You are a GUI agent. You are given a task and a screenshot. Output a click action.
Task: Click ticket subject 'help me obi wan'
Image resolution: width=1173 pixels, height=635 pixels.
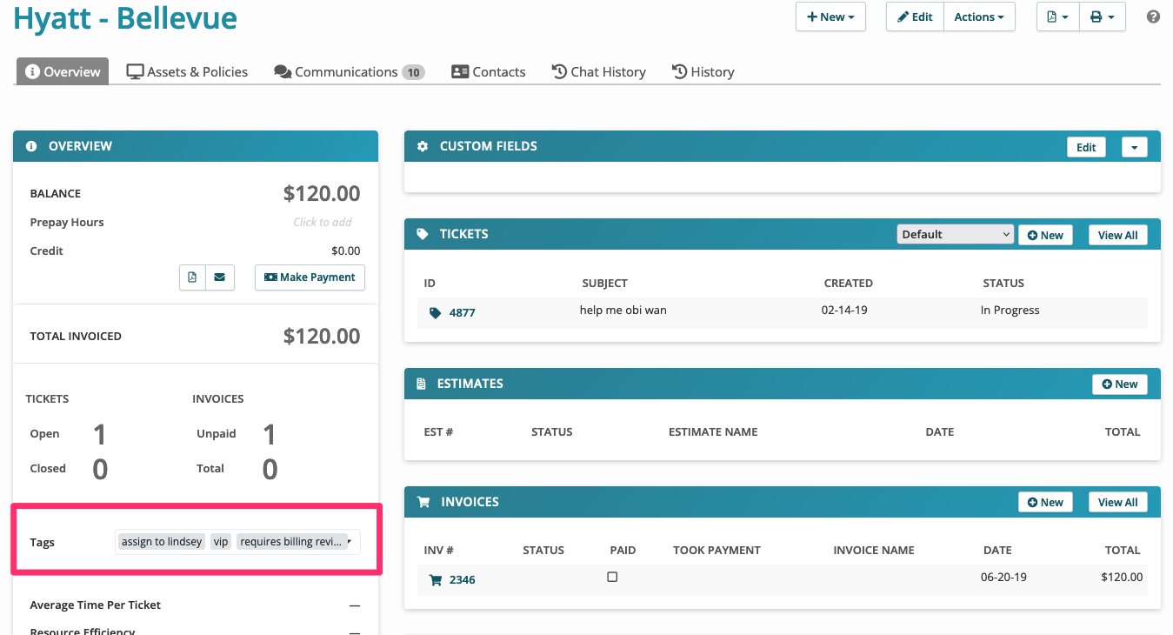pyautogui.click(x=623, y=310)
